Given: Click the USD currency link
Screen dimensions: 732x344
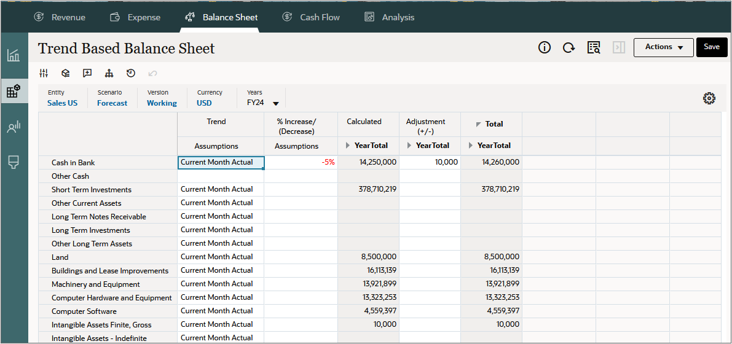Looking at the screenshot, I should (205, 103).
